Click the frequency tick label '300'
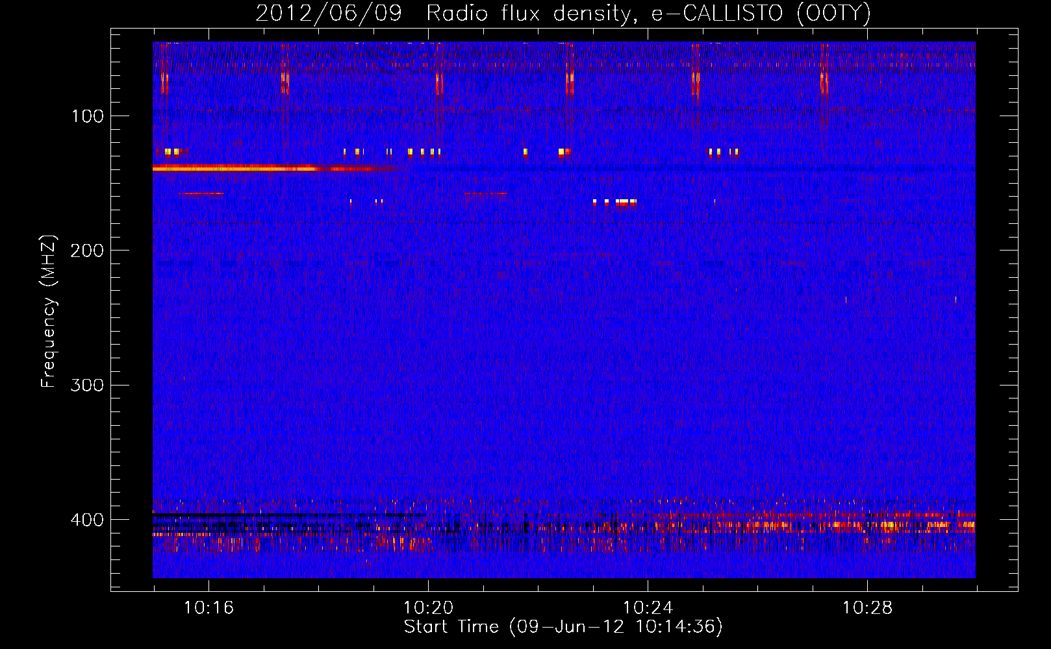The image size is (1051, 649). (88, 386)
